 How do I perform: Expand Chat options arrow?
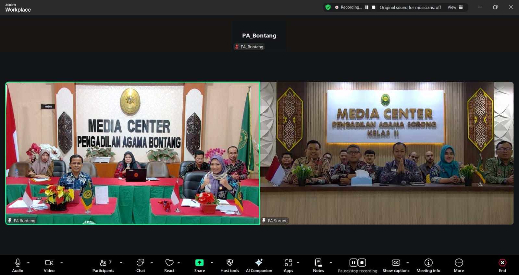tap(152, 263)
